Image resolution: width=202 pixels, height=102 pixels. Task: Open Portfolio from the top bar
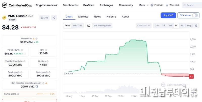pyautogui.click(x=157, y=5)
